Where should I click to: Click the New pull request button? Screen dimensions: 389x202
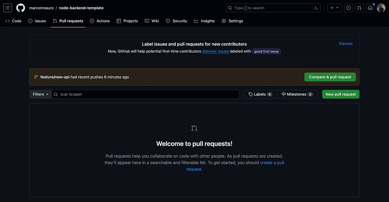point(341,94)
